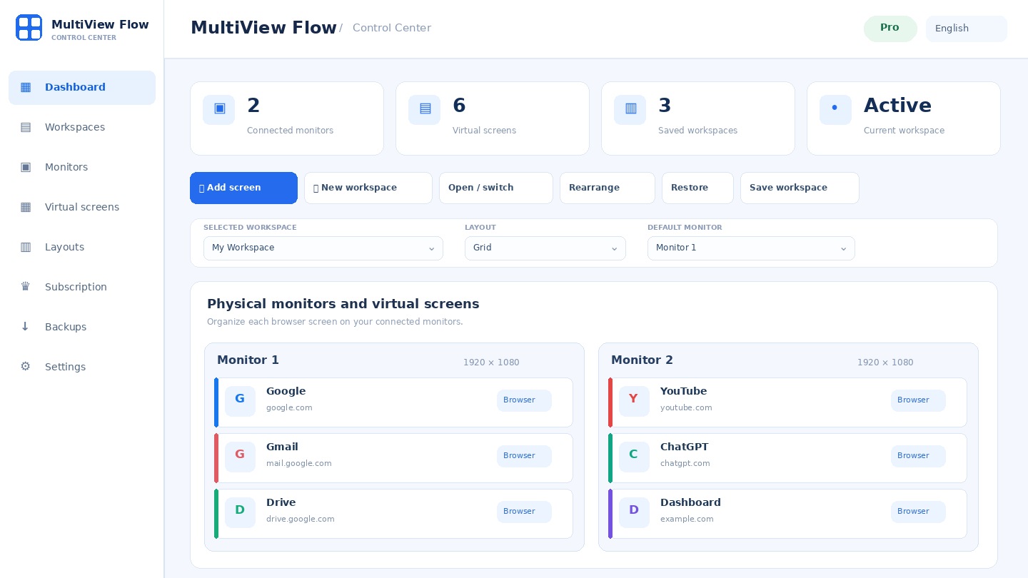Viewport: 1028px width, 578px height.
Task: Open the Default Monitor dropdown
Action: 751,248
